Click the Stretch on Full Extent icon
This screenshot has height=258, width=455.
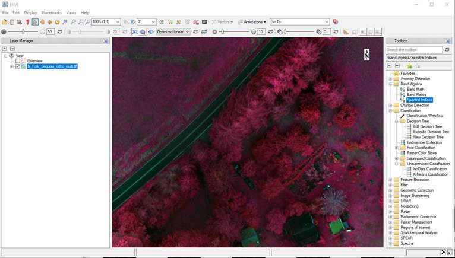coord(142,32)
